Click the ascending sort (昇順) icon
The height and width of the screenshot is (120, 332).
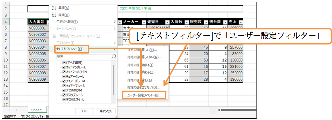tap(54, 8)
